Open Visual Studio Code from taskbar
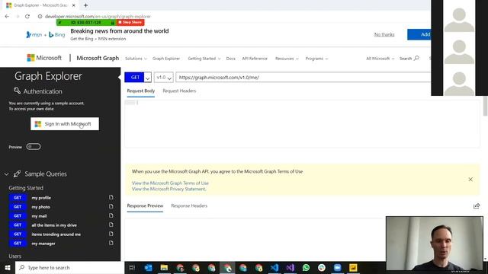 [274, 267]
